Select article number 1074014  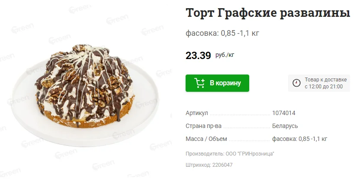[x=283, y=113]
